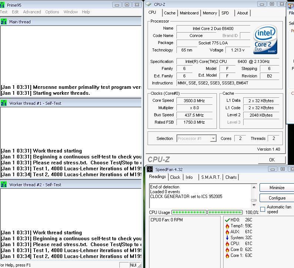Minimize the Prime95 window
The height and width of the screenshot is (268, 294).
point(117,5)
